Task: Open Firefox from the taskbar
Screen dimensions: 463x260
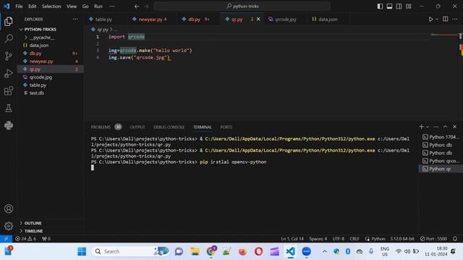Action: [x=243, y=251]
